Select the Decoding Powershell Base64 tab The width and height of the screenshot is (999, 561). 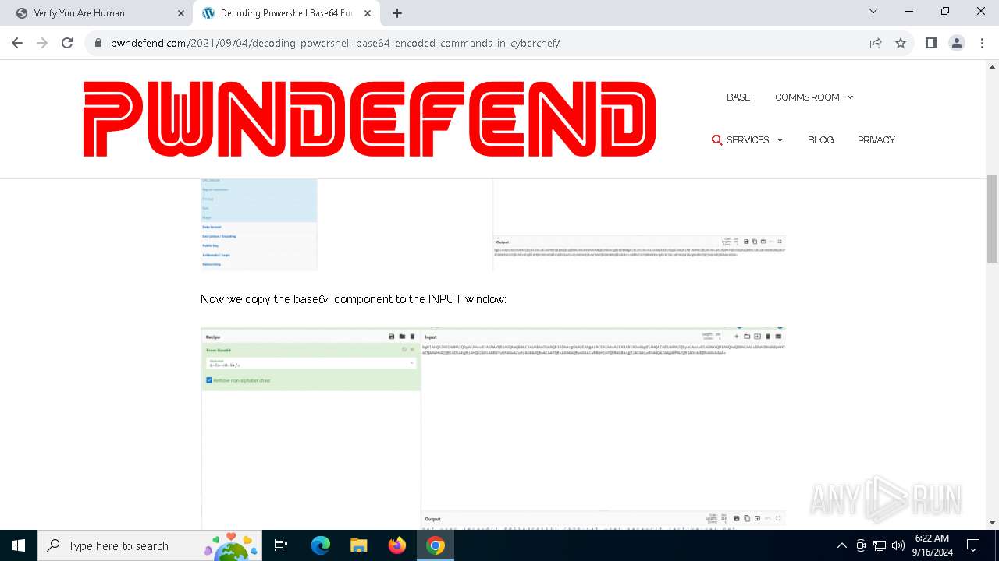(285, 12)
